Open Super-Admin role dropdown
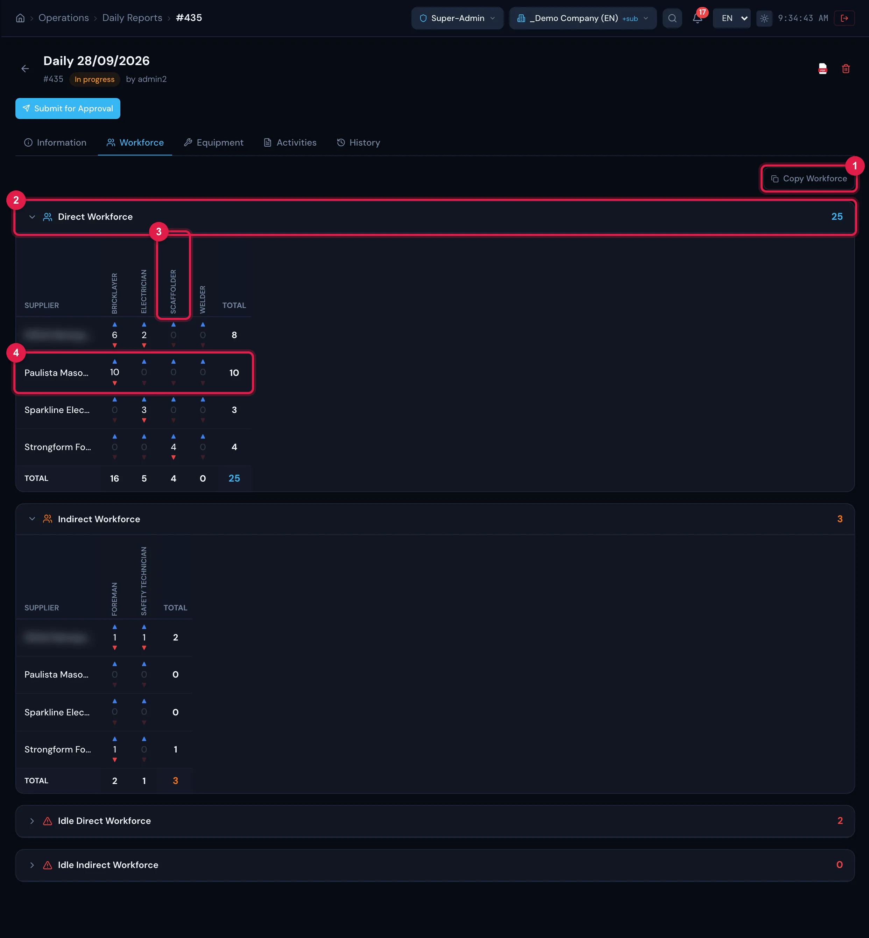The image size is (869, 938). point(457,18)
